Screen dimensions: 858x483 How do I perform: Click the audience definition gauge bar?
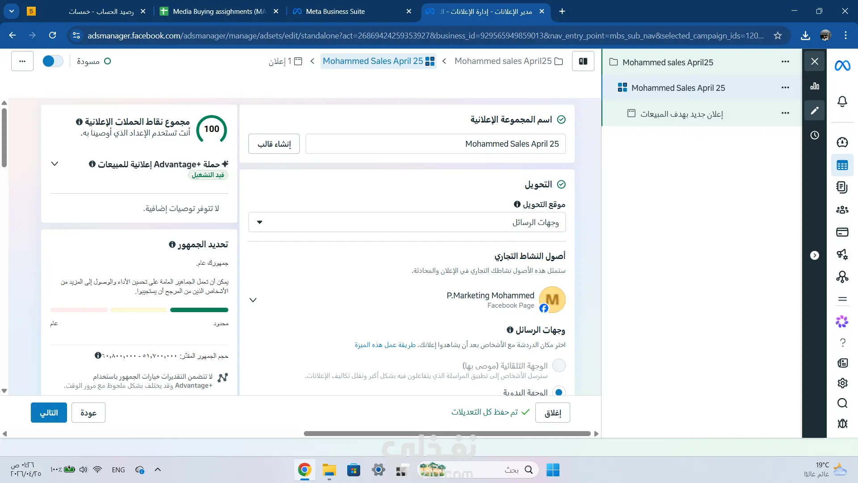coord(139,310)
